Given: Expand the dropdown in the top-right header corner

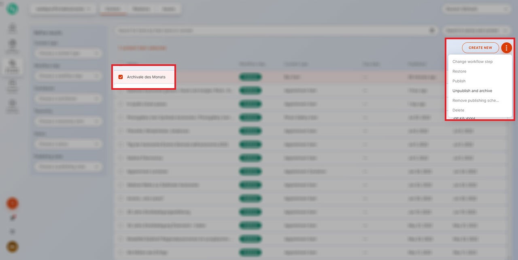Looking at the screenshot, I should pyautogui.click(x=476, y=9).
